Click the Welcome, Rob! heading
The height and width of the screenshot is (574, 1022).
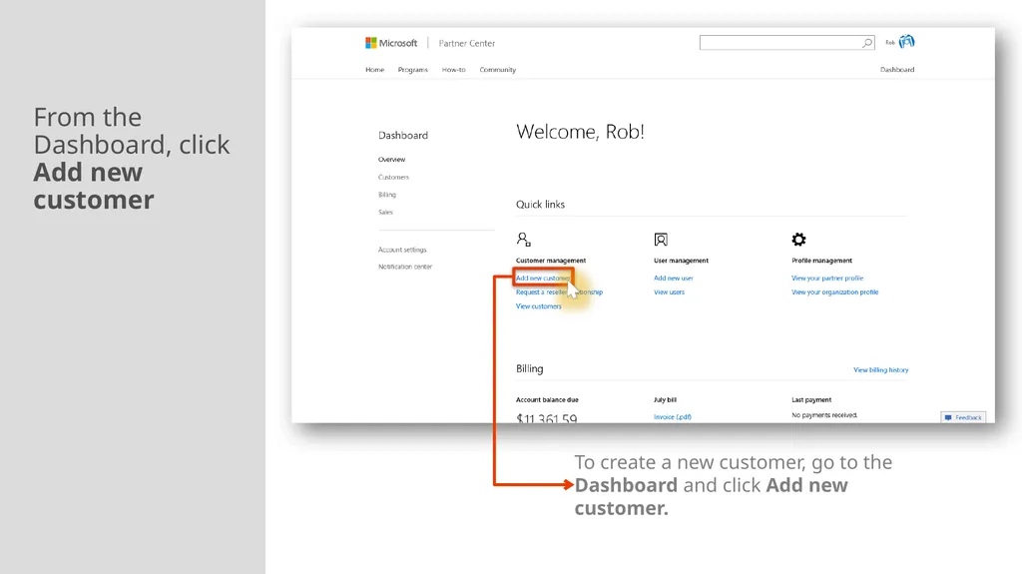click(x=580, y=132)
